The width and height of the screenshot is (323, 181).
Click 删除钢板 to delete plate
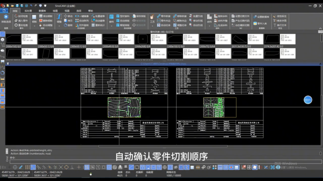(46, 21)
